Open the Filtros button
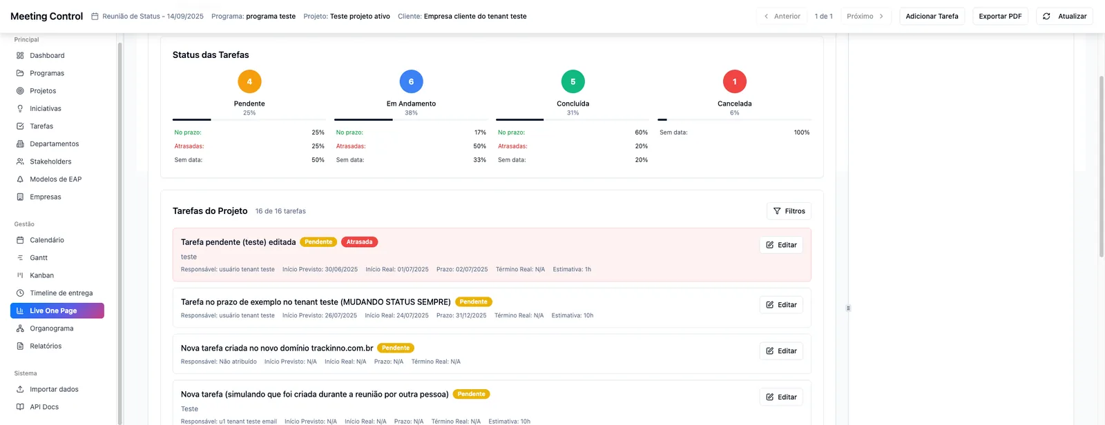This screenshot has height=425, width=1105. 789,211
